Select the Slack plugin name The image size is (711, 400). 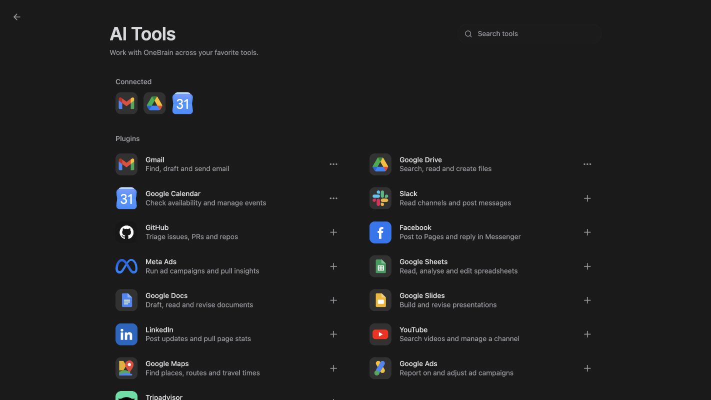[x=408, y=193]
